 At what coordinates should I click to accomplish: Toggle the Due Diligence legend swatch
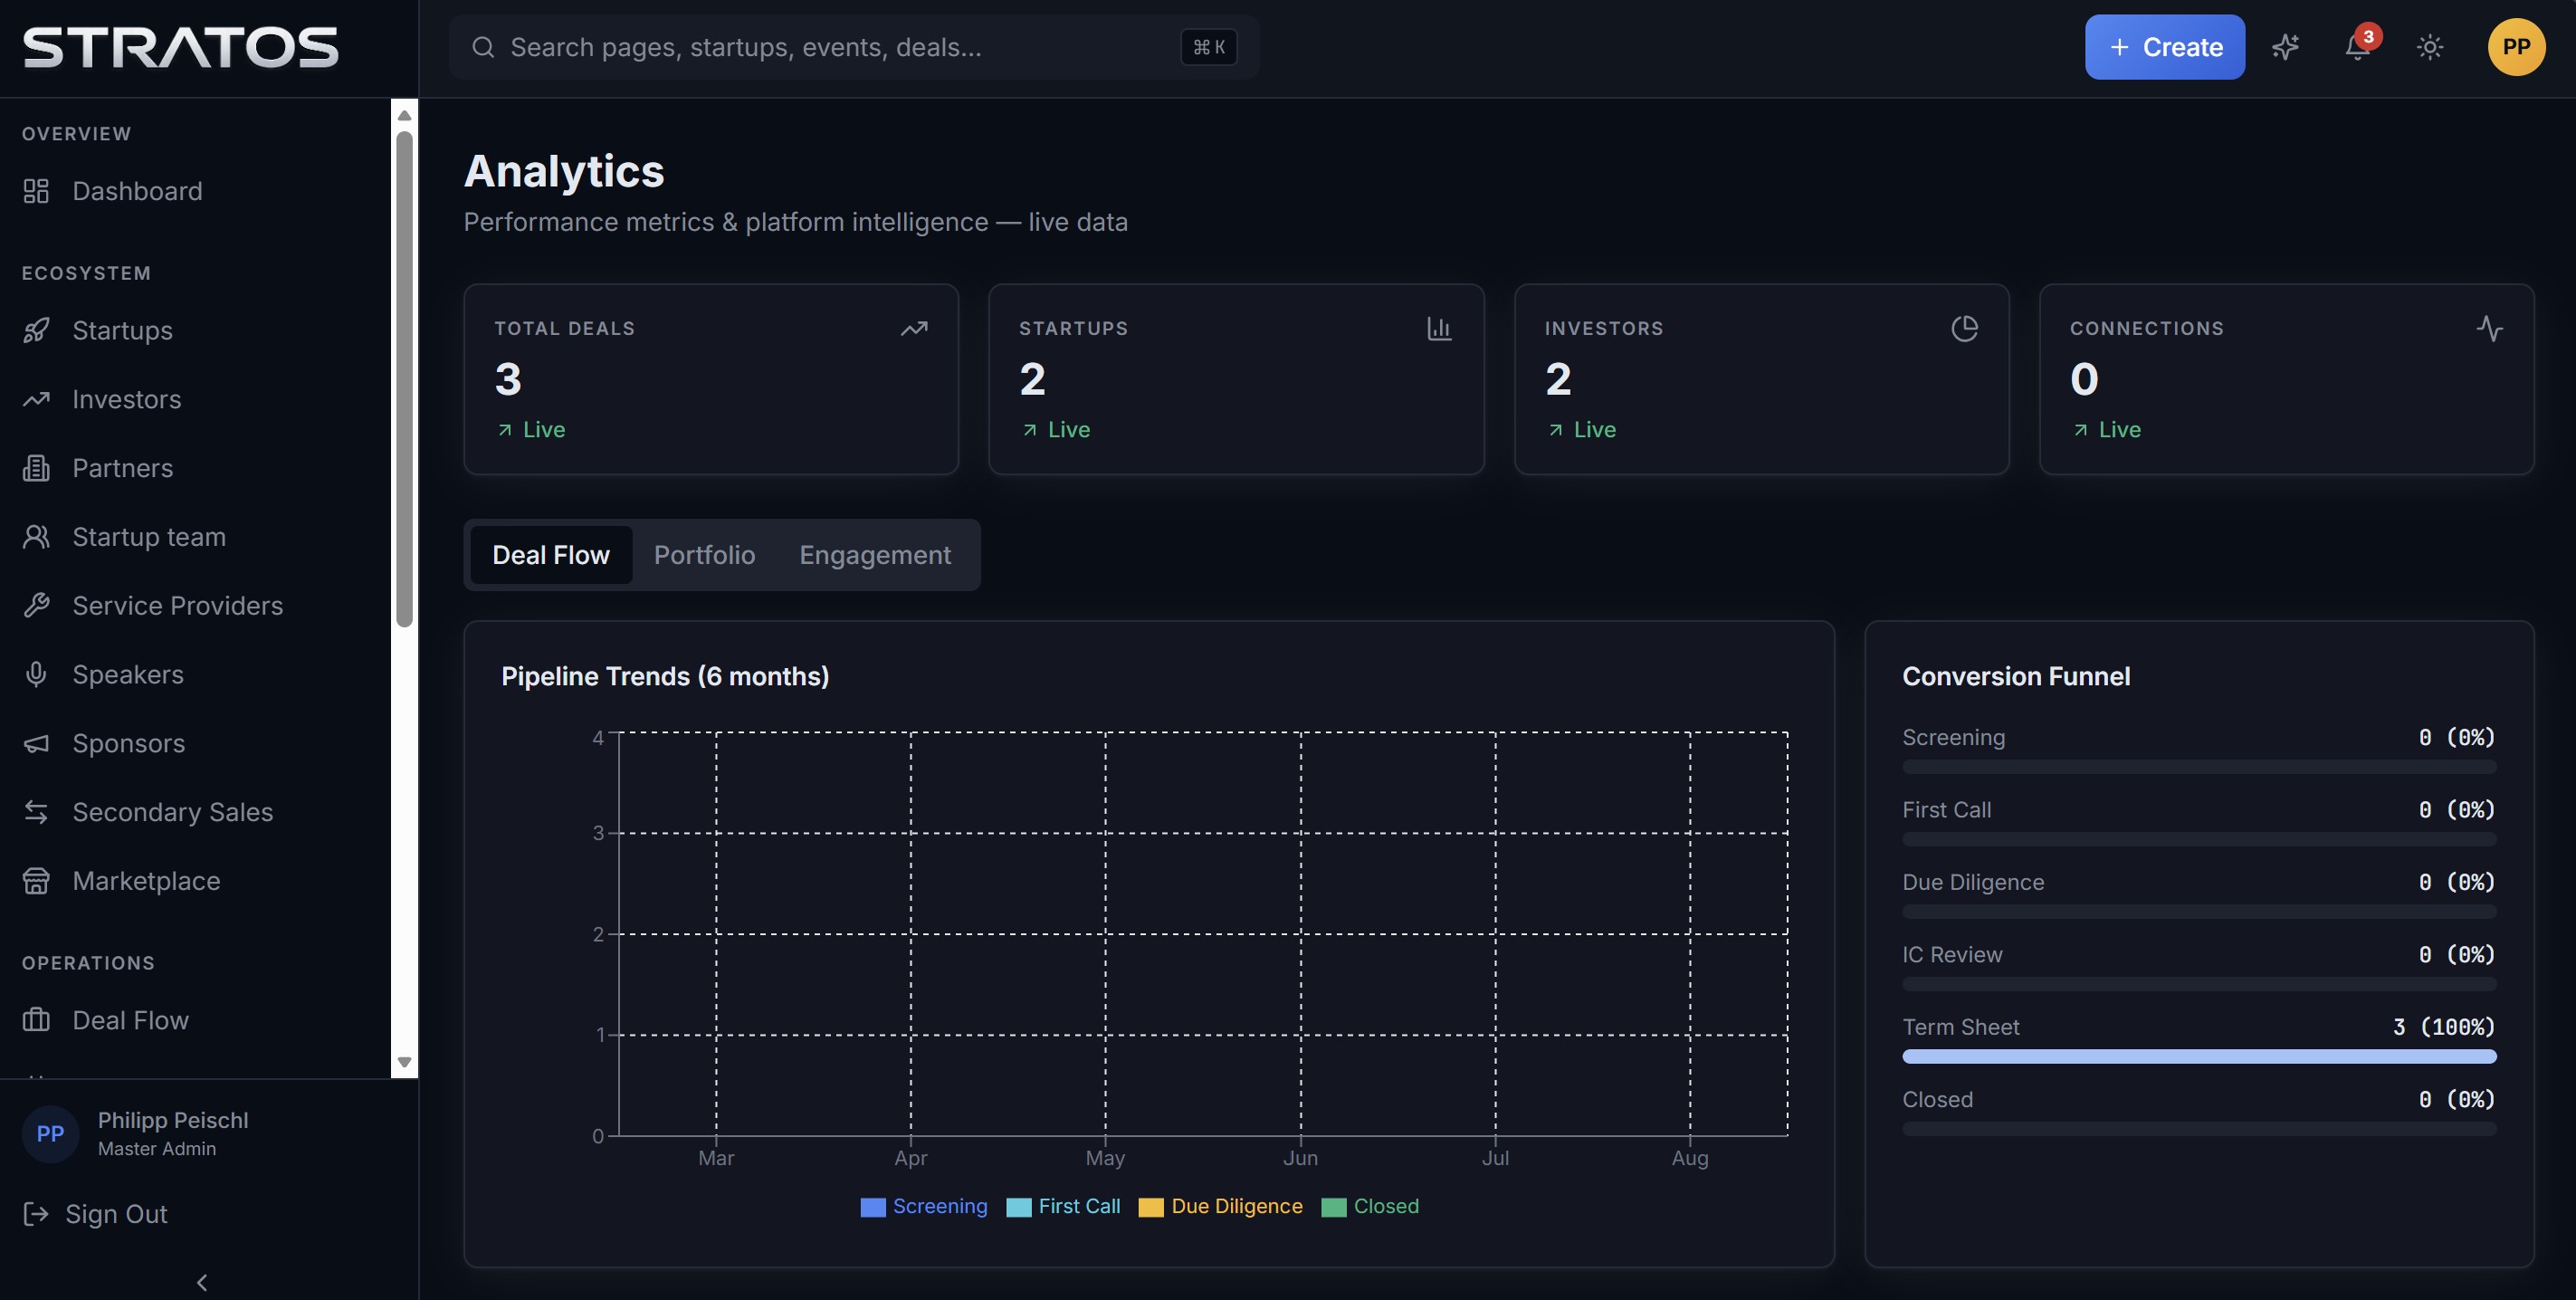click(x=1151, y=1207)
